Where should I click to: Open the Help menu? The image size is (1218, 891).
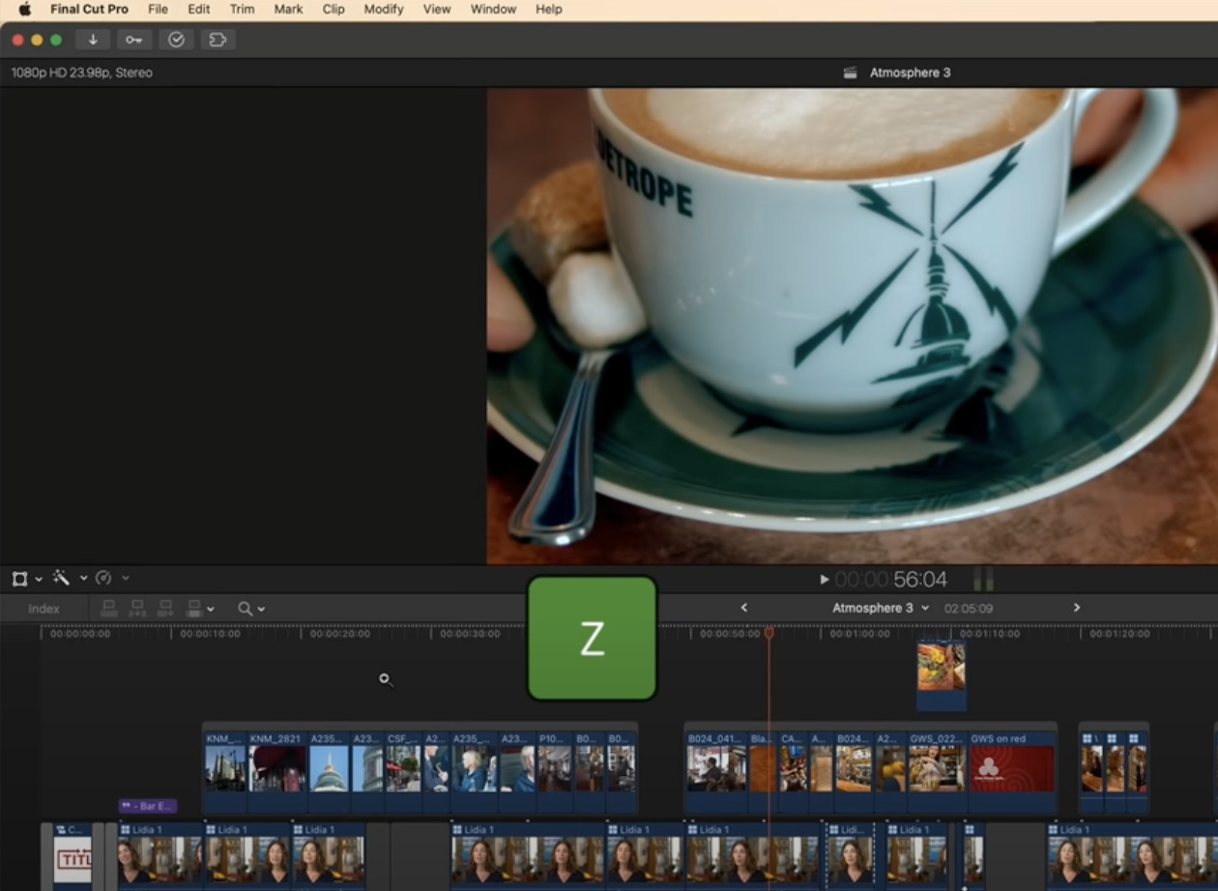(x=548, y=9)
